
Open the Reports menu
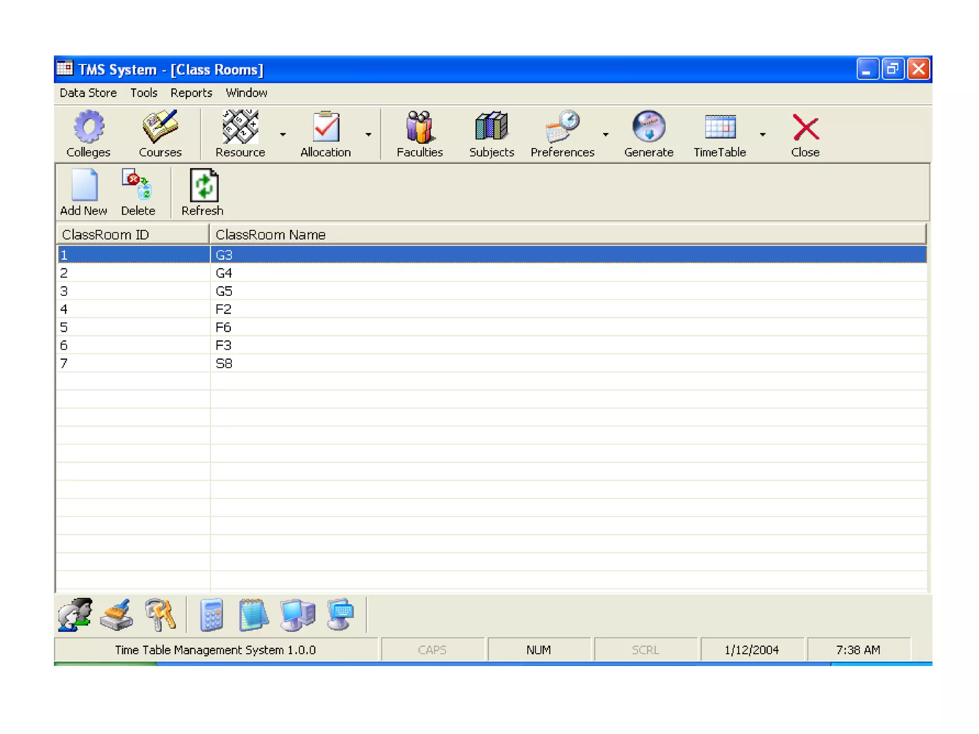(191, 93)
